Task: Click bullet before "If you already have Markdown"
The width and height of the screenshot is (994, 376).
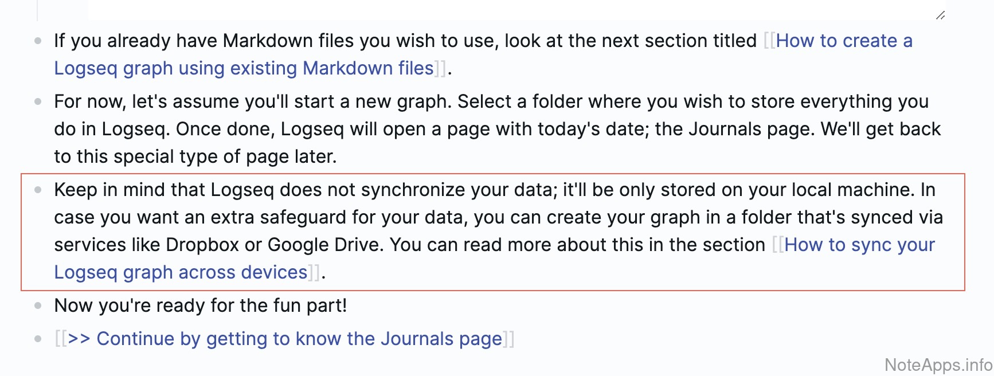Action: tap(38, 41)
